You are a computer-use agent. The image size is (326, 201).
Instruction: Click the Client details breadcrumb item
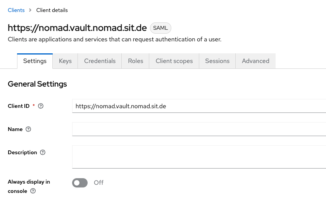coord(52,10)
